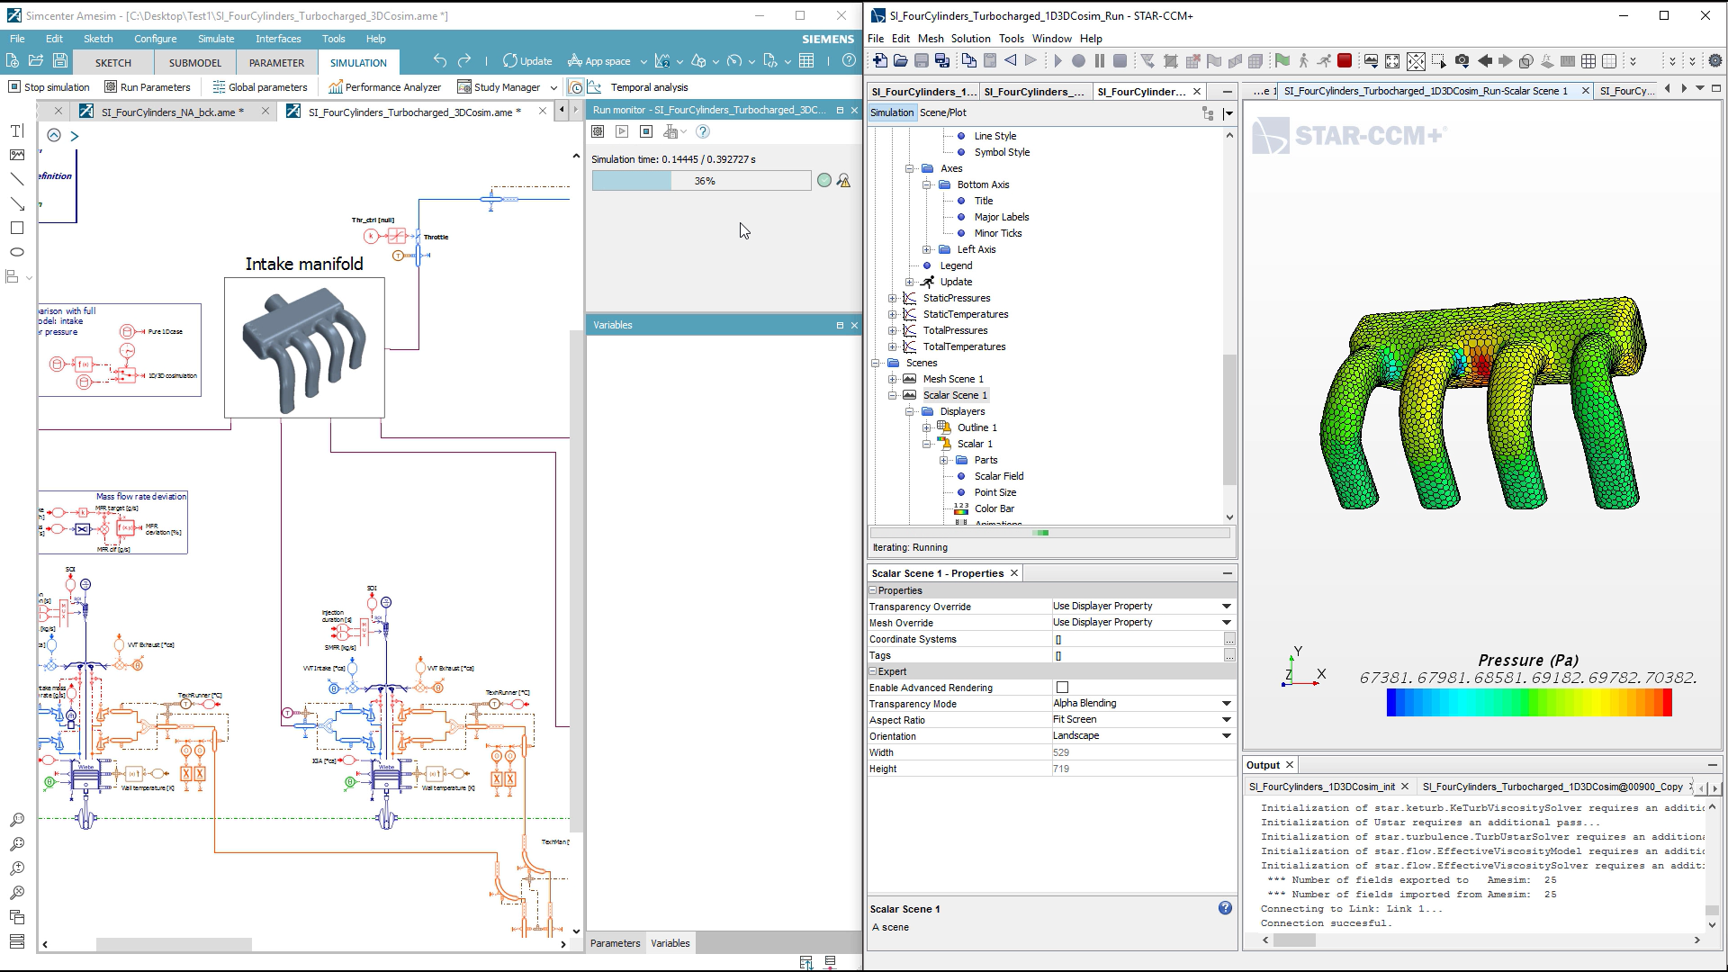1728x972 pixels.
Task: Click the Stop simulation button
Action: (x=49, y=87)
